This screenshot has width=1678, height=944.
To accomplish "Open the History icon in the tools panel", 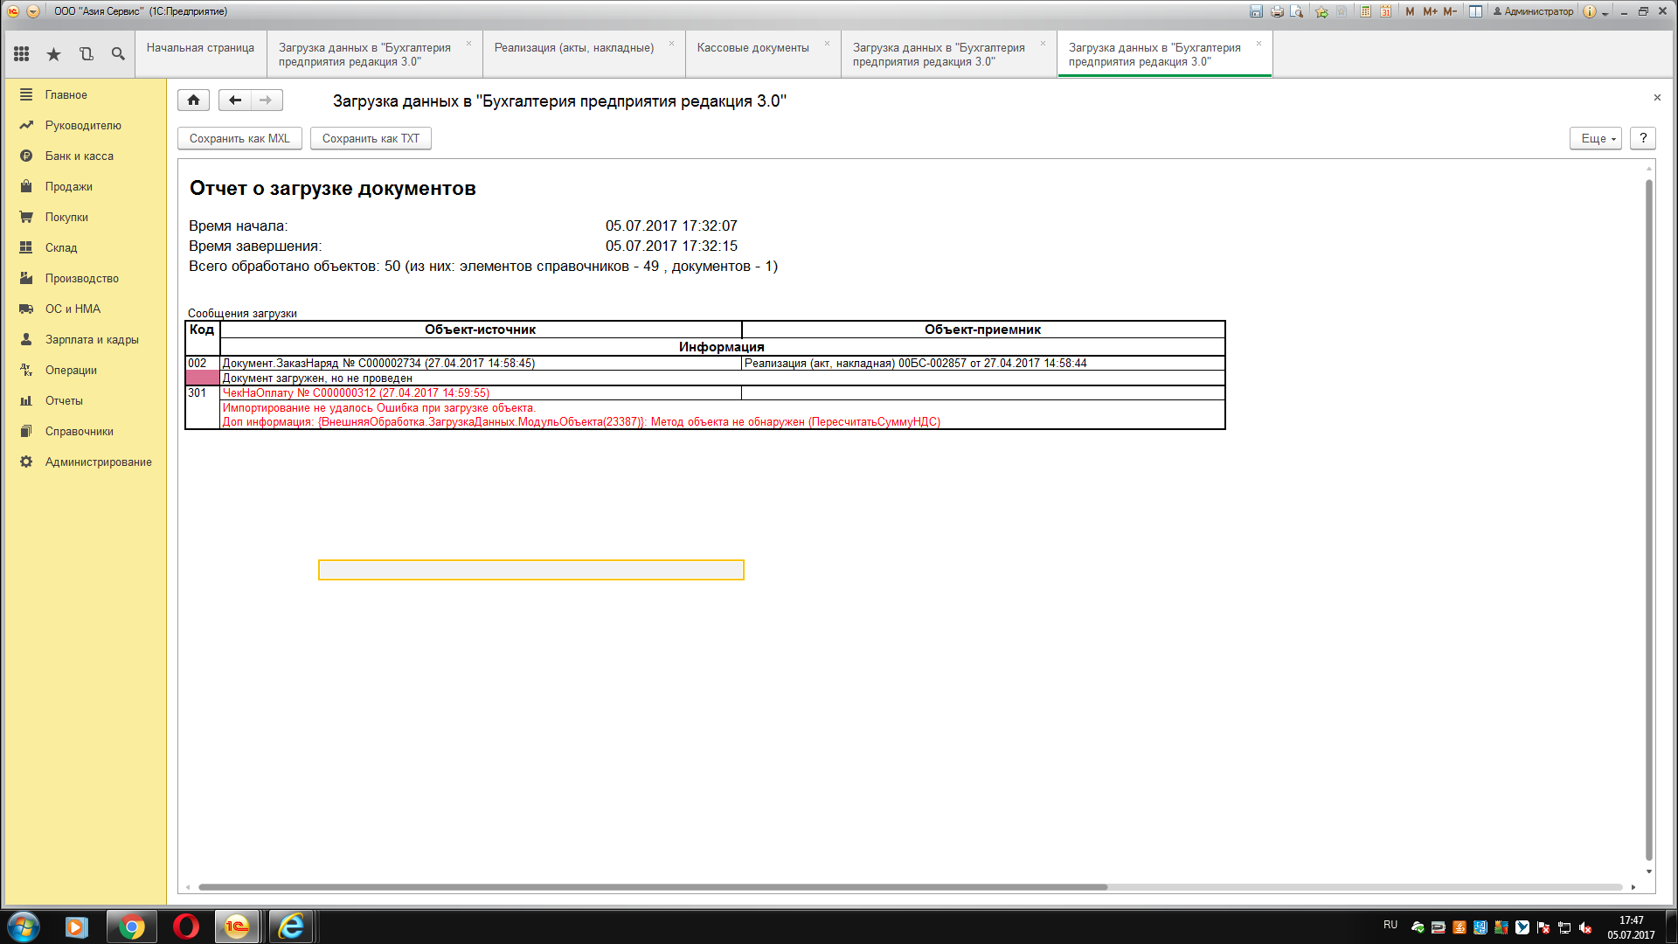I will (x=86, y=54).
